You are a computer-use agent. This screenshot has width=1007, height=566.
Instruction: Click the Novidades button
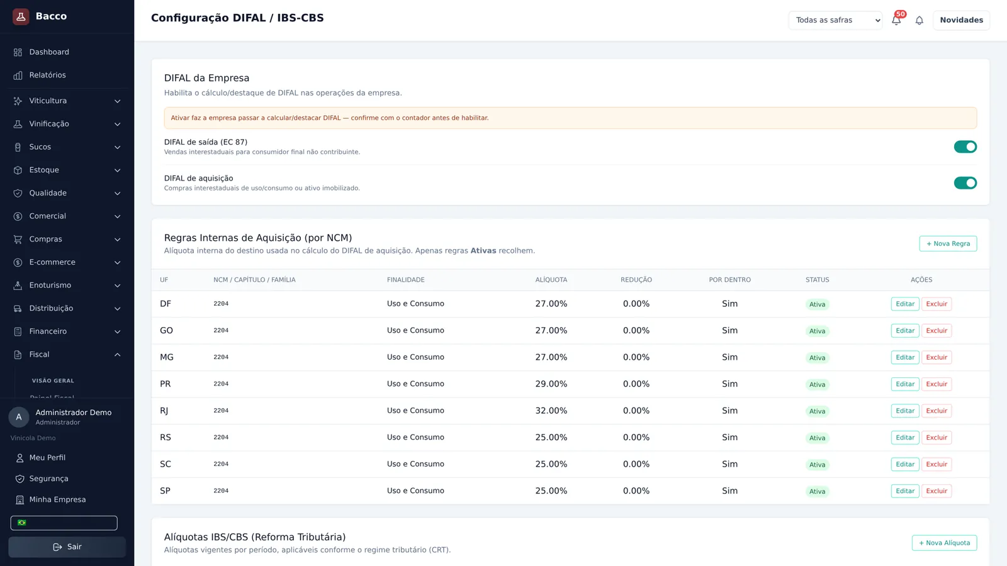point(961,20)
